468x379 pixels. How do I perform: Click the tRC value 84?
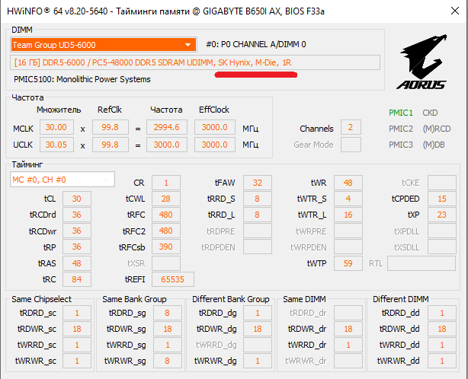[77, 279]
